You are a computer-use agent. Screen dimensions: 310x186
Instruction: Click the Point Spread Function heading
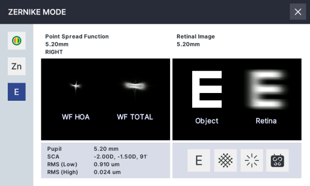(x=77, y=37)
